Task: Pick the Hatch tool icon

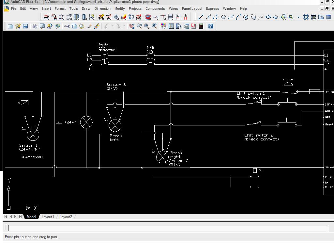Action: click(x=306, y=17)
